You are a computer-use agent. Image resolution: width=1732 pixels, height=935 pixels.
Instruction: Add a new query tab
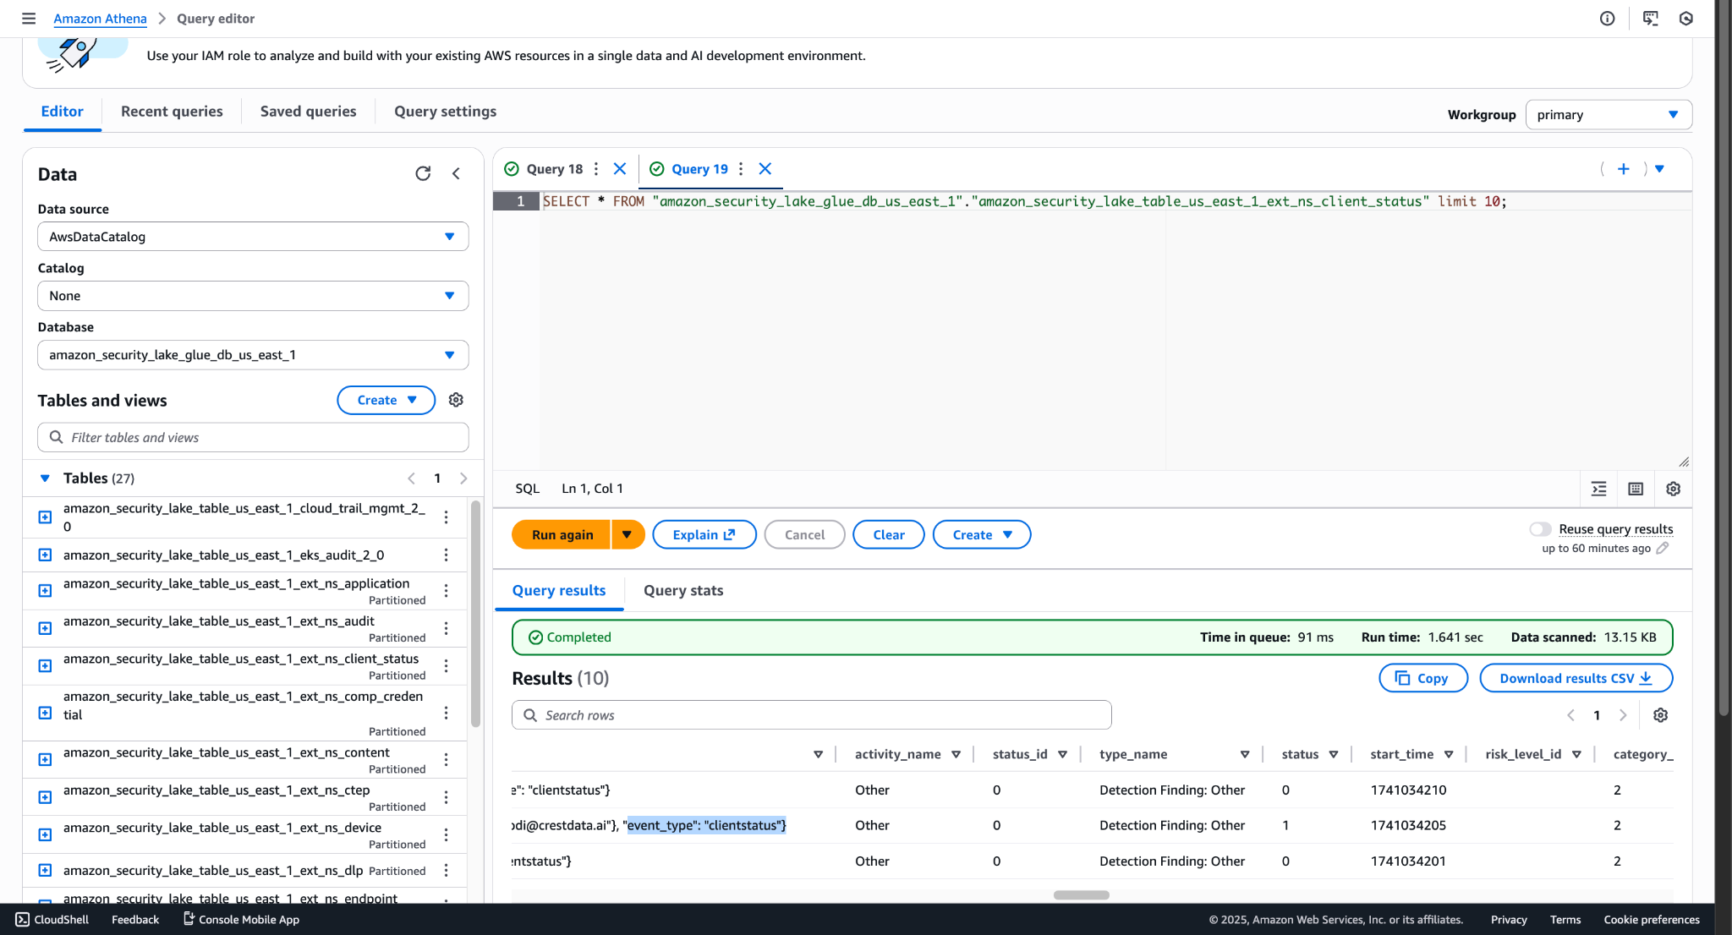tap(1624, 169)
